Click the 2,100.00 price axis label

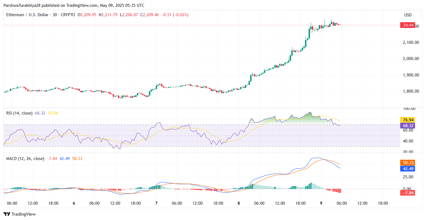[x=411, y=42]
